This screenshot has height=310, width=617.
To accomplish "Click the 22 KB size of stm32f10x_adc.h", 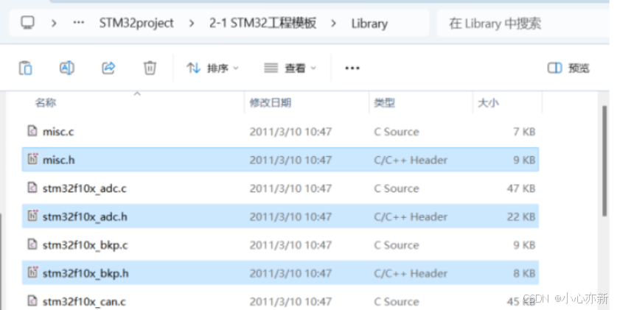I will [x=521, y=217].
